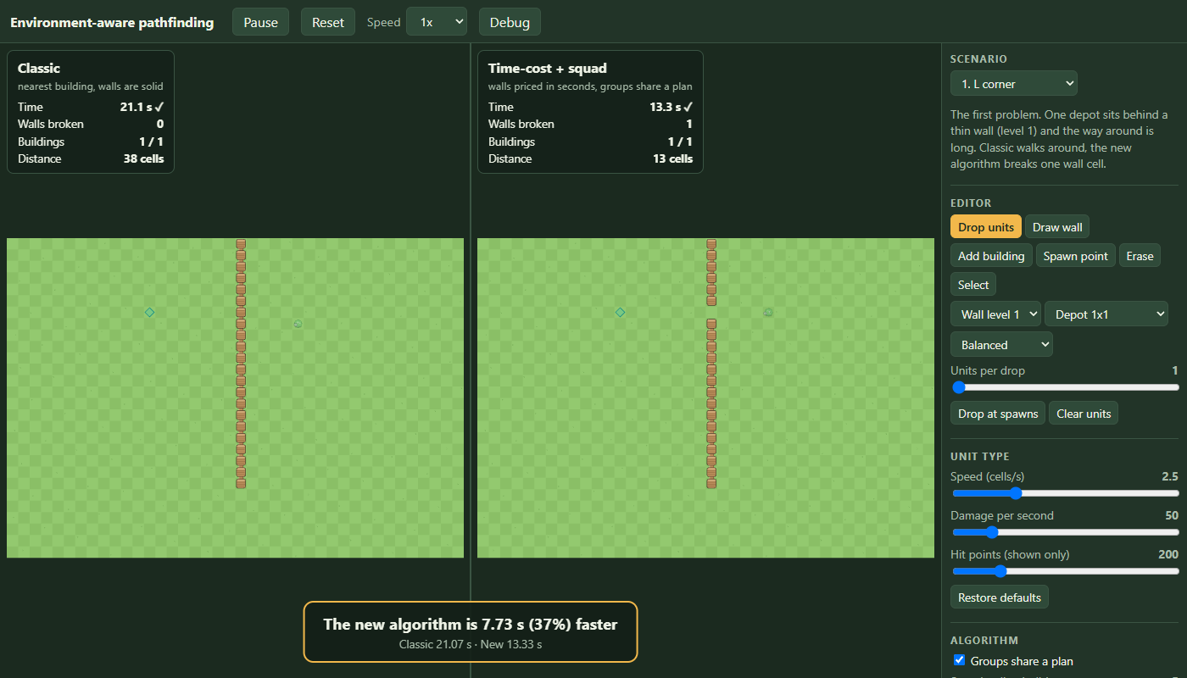The image size is (1187, 678).
Task: Select the Add building tool
Action: click(991, 256)
